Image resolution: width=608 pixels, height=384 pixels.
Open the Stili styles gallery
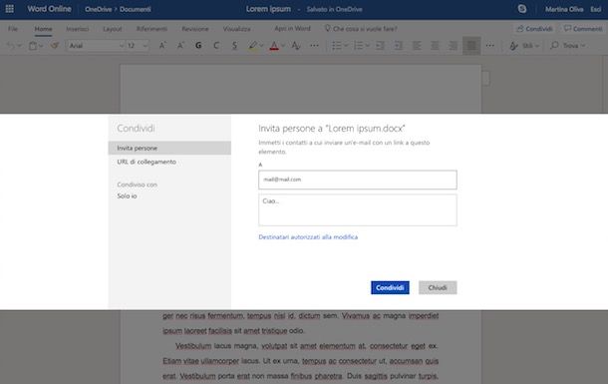524,46
